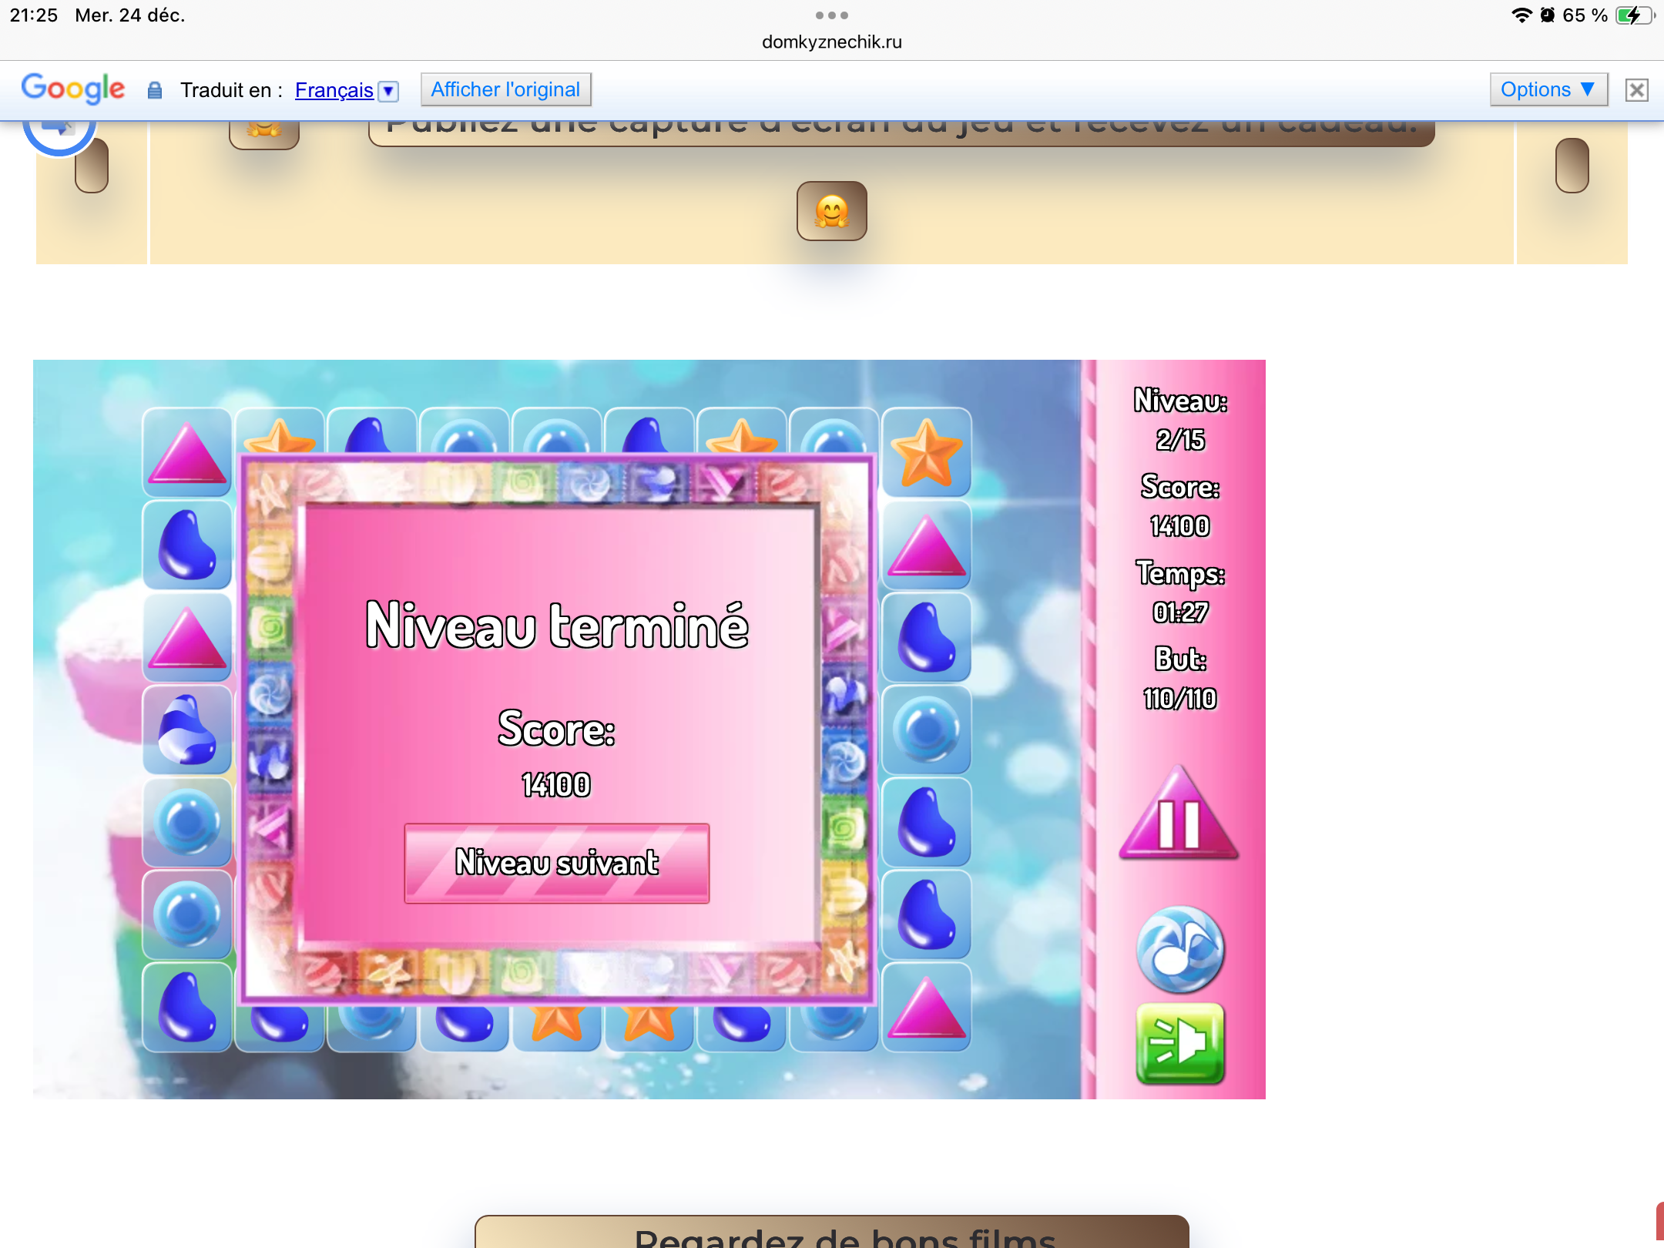Open the Français language dropdown
This screenshot has width=1664, height=1248.
pos(389,91)
